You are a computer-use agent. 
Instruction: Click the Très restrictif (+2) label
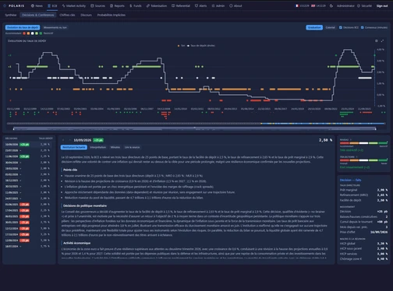pyautogui.click(x=352, y=150)
